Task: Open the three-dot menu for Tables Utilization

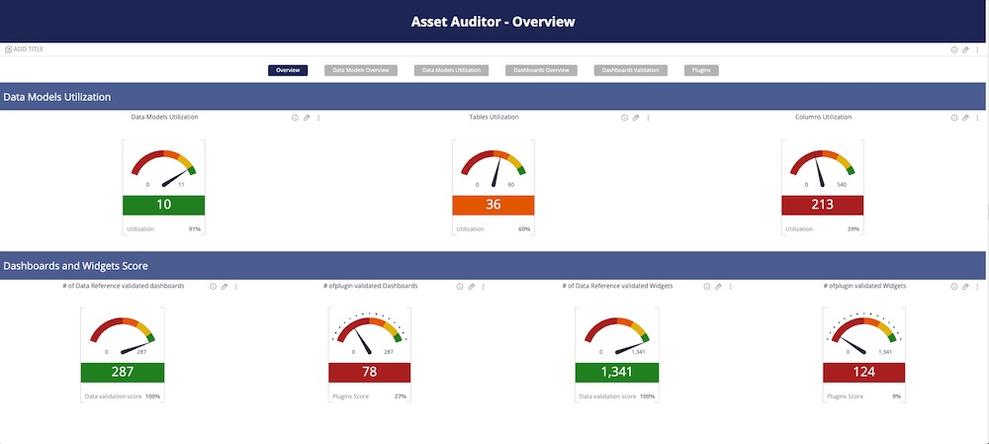Action: (x=648, y=118)
